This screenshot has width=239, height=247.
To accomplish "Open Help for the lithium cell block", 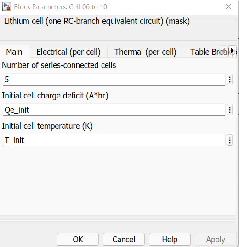I will point(170,240).
